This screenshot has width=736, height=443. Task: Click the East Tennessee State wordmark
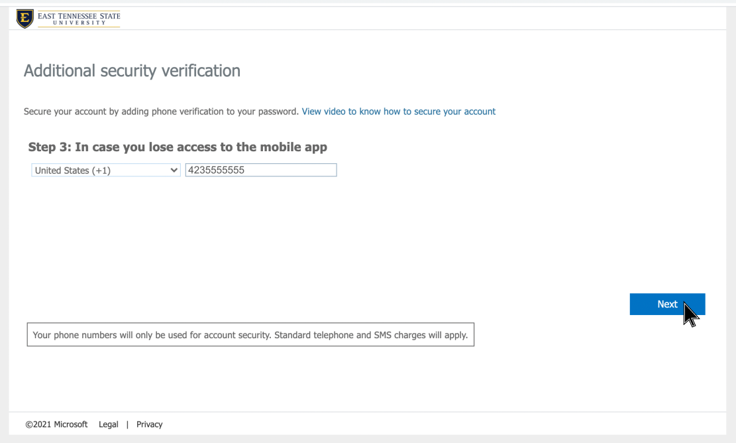(79, 16)
